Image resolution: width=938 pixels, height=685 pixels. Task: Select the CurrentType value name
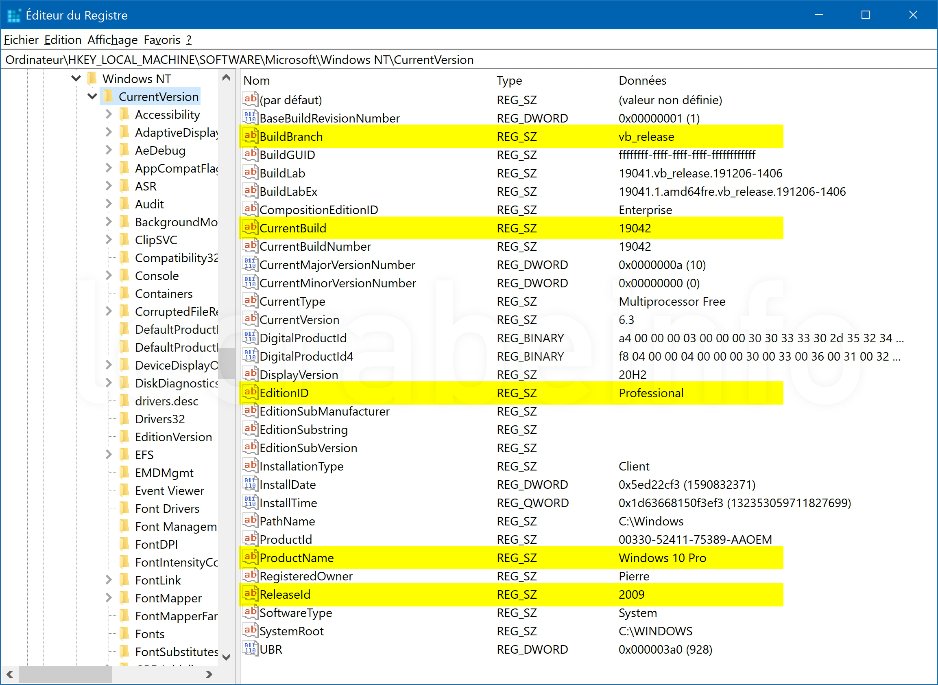pyautogui.click(x=292, y=302)
